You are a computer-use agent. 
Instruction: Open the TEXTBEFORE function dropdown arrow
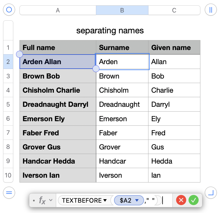pos(105,201)
